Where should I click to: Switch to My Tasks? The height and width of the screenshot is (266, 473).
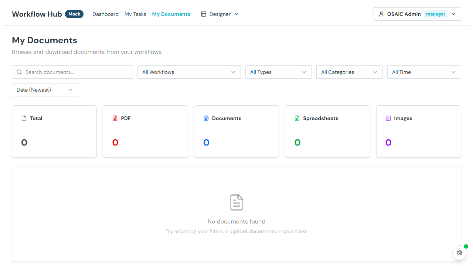coord(135,14)
